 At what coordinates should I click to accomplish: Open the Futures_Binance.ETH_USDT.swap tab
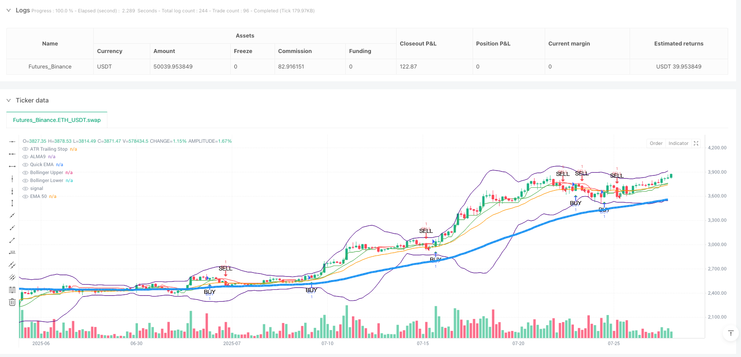click(x=57, y=120)
